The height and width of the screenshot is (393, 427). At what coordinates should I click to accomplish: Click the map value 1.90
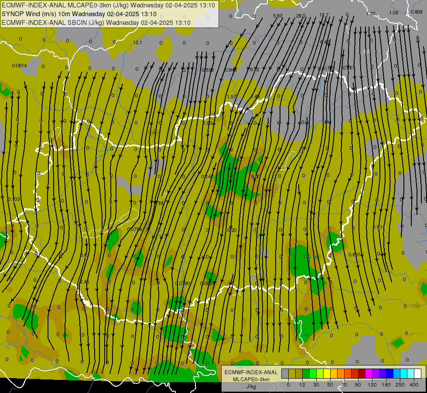click(208, 123)
